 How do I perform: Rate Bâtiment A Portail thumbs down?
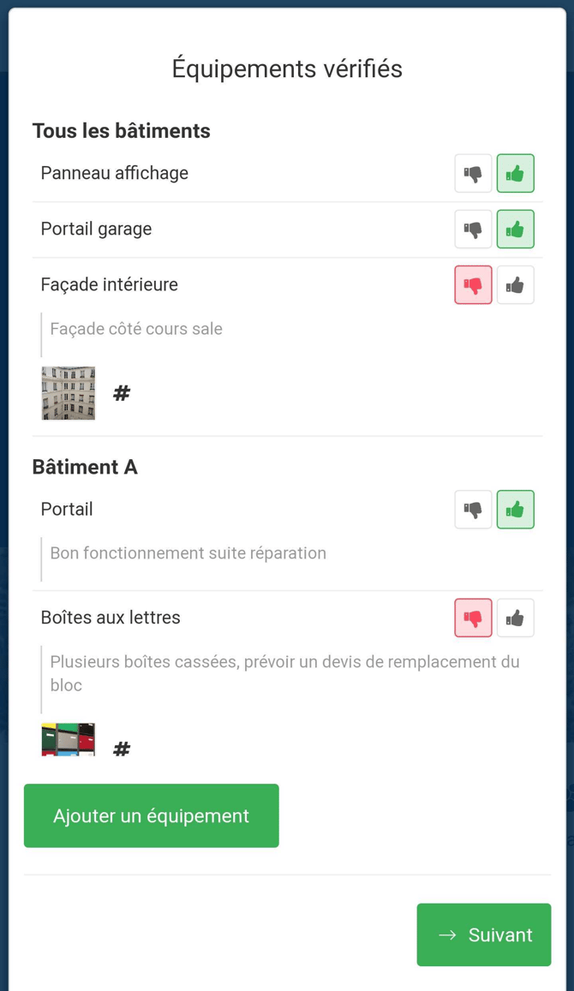point(473,510)
